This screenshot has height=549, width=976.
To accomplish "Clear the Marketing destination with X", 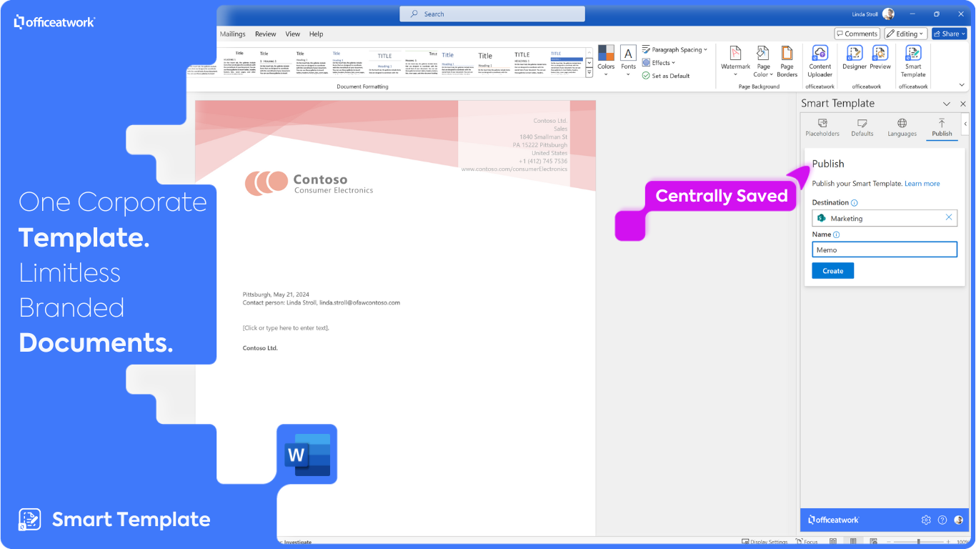I will tap(949, 217).
